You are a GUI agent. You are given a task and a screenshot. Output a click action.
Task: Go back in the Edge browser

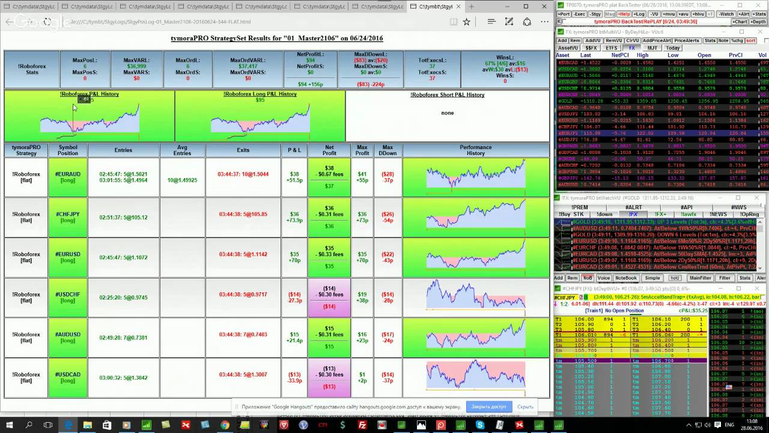click(x=9, y=22)
